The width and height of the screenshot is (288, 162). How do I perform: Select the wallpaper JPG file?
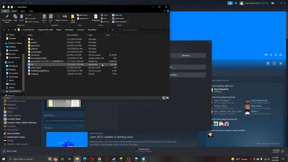coord(35,74)
